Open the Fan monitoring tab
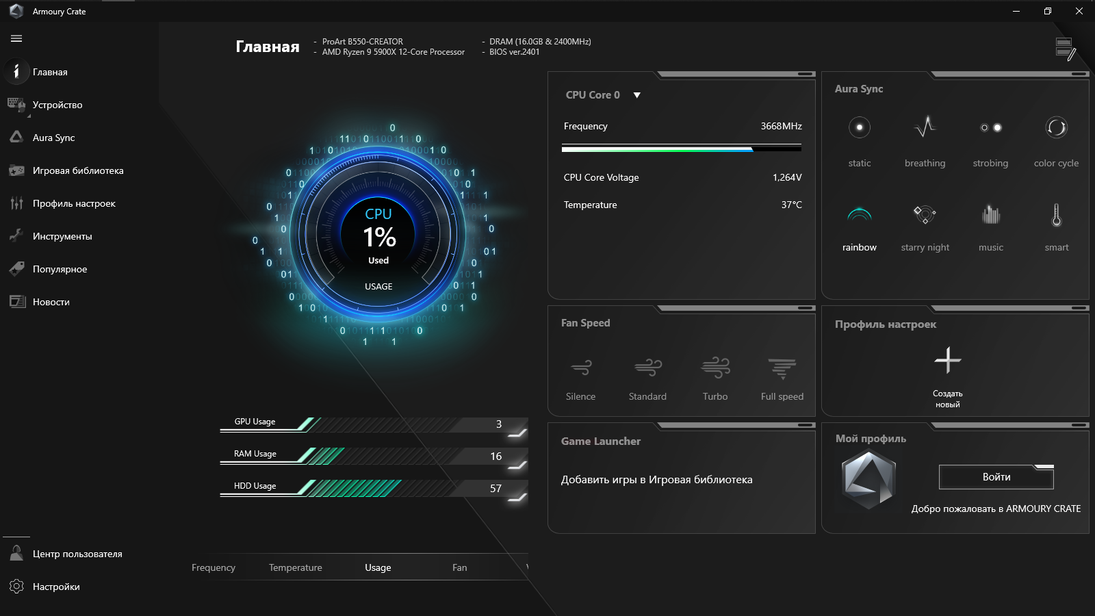The height and width of the screenshot is (616, 1095). [x=459, y=567]
